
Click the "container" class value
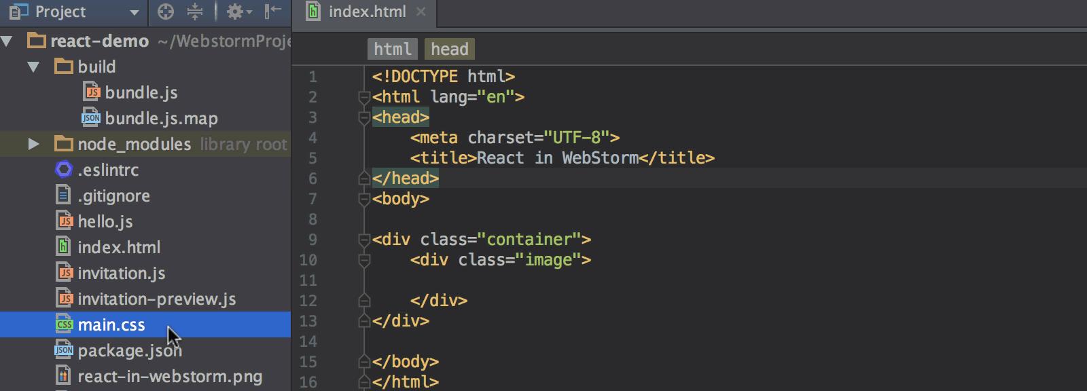529,240
